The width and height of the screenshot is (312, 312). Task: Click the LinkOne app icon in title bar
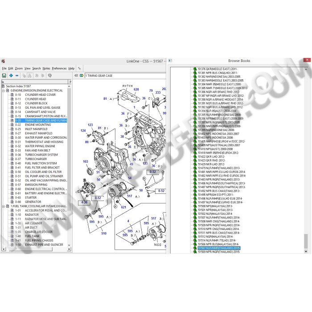click(x=3, y=61)
